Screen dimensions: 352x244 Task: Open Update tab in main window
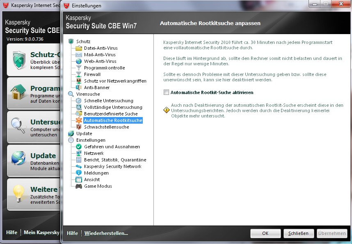34,161
